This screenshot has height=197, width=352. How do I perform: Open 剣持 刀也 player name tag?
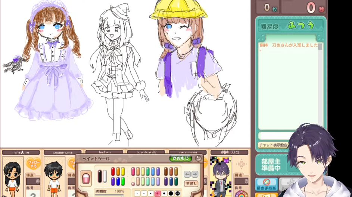[230, 152]
